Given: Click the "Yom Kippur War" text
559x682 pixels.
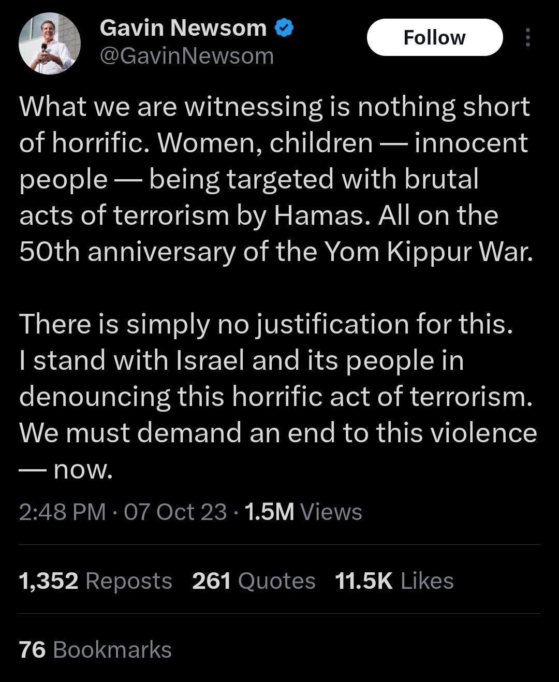Looking at the screenshot, I should 428,252.
